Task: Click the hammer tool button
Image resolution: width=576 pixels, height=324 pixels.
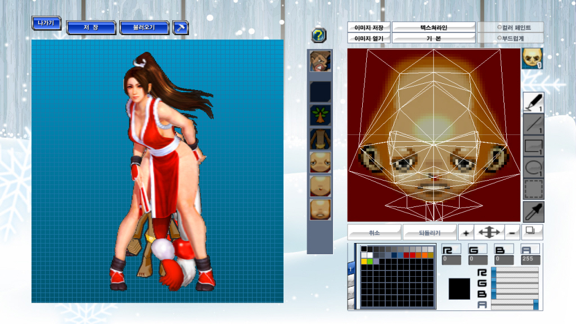Action: [181, 28]
